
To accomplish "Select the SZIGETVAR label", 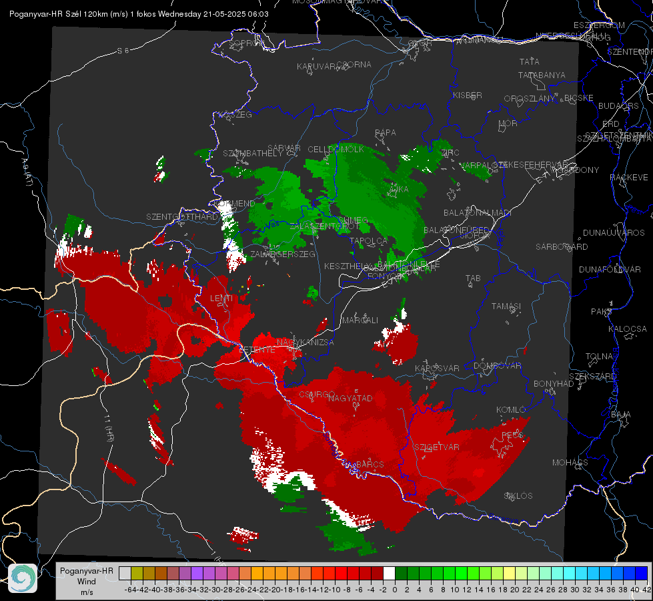I will point(437,447).
